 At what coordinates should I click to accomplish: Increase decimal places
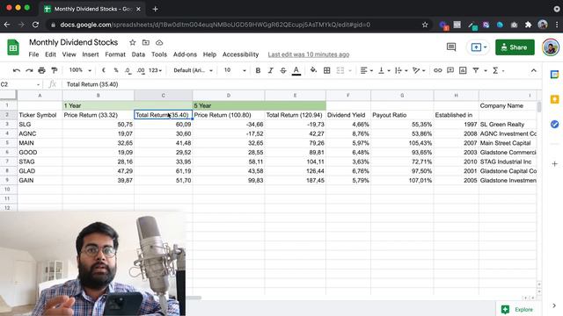coord(141,70)
